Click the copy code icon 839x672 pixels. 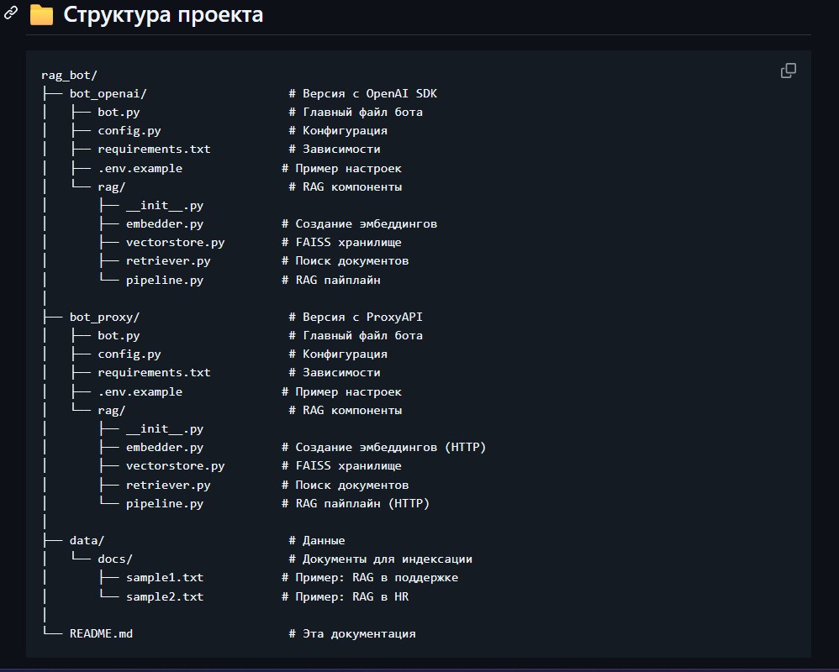[x=789, y=71]
